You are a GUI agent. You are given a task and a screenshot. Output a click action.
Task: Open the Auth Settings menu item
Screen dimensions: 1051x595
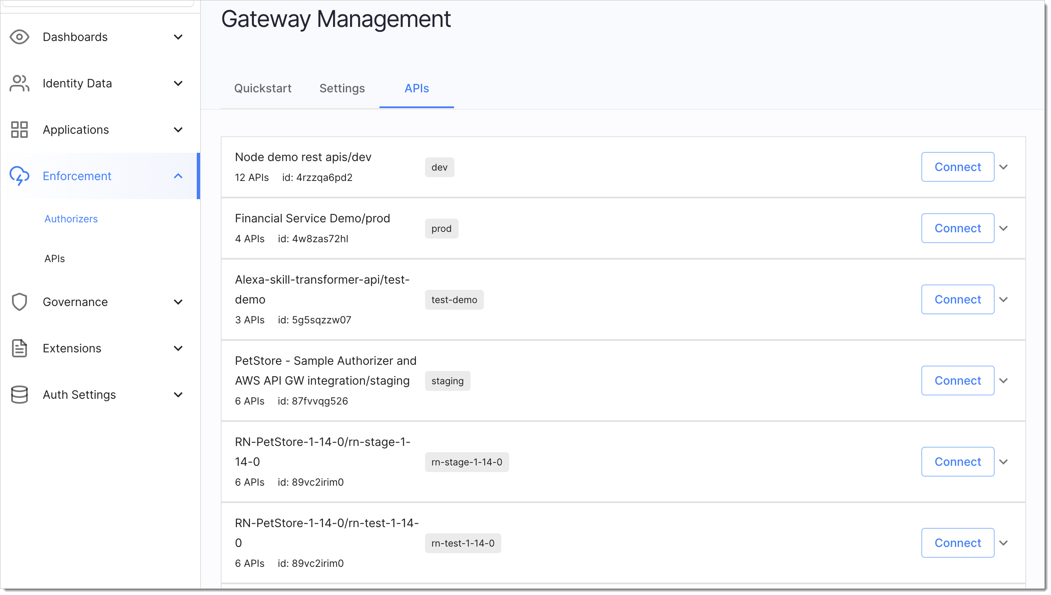[79, 395]
